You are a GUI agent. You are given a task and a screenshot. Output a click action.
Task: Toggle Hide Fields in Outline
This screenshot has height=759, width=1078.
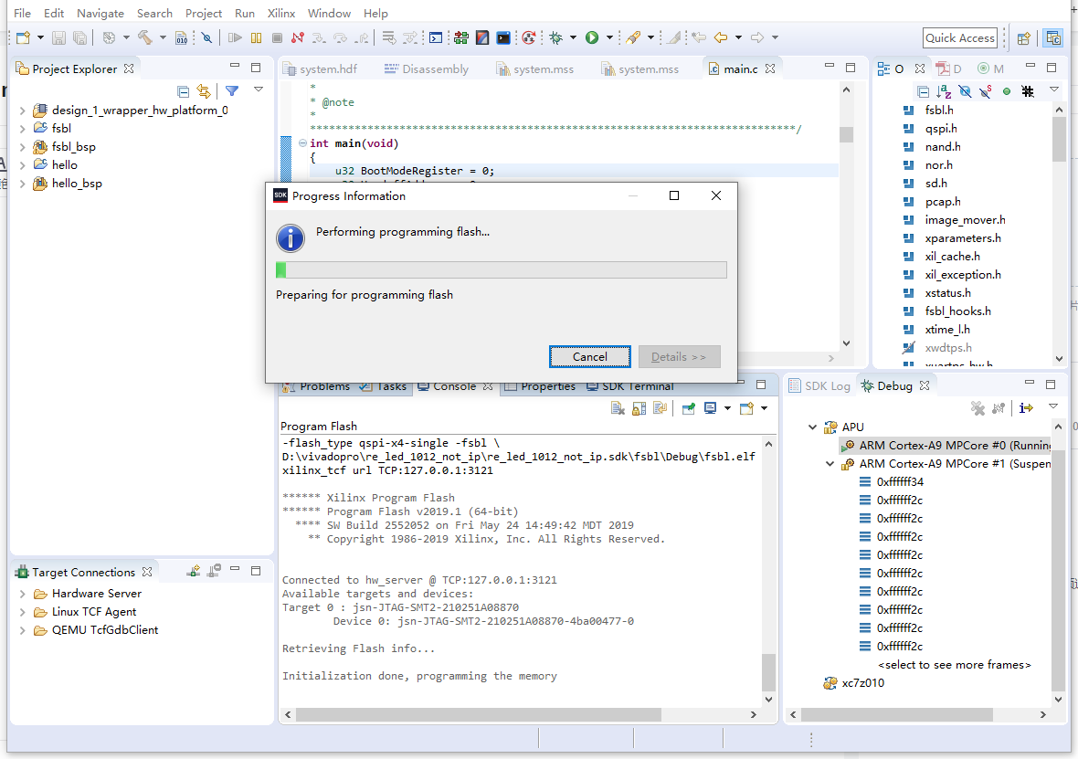point(965,90)
